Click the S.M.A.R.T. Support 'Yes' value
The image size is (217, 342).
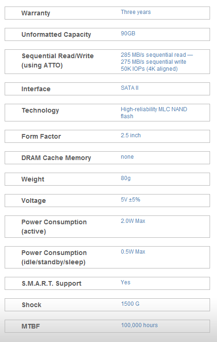(125, 282)
